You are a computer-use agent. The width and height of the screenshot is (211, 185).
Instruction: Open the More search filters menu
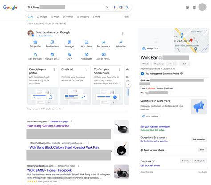(x=97, y=17)
